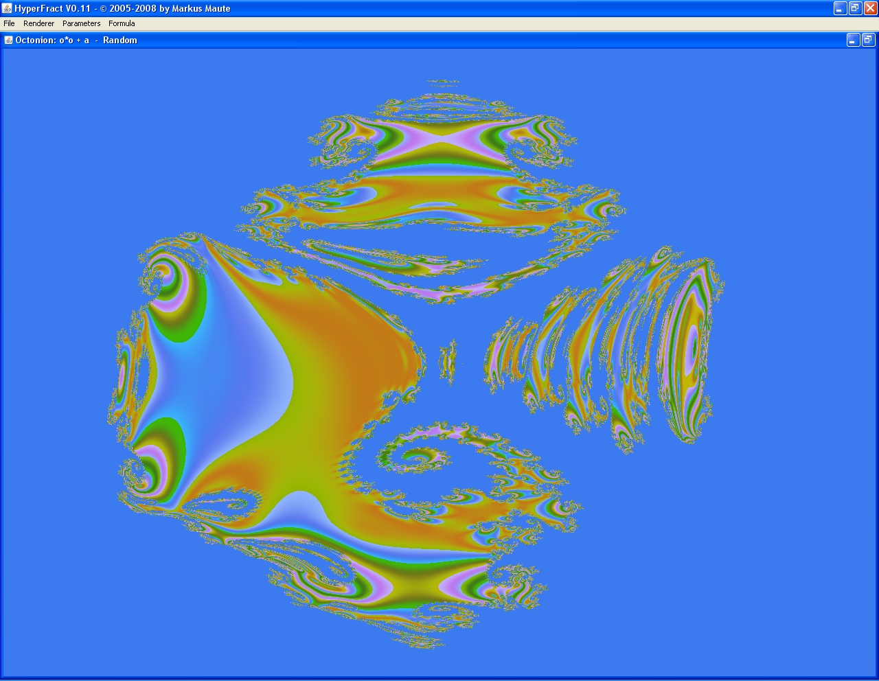Click the Octonion inner window's system icon
This screenshot has height=681, width=879.
coord(9,40)
